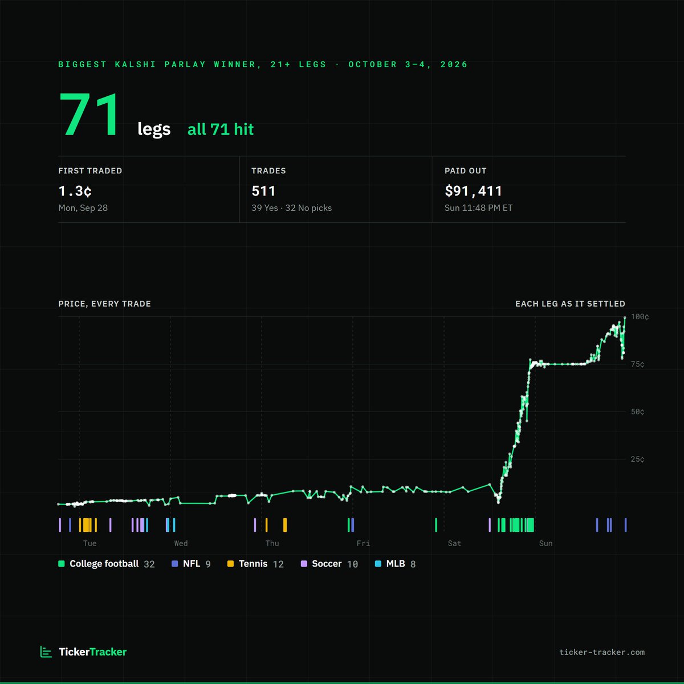Click the lone green marker before Sat
Image resolution: width=684 pixels, height=684 pixels.
pyautogui.click(x=436, y=525)
